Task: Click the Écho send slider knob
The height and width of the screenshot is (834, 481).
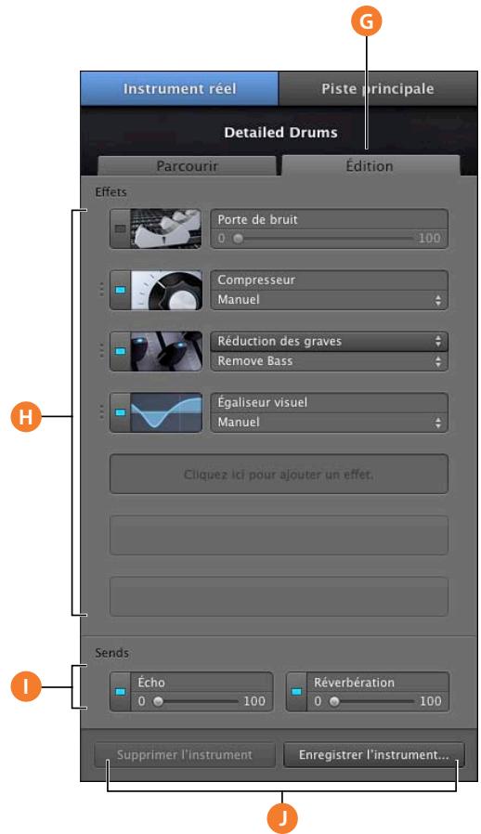Action: click(158, 701)
